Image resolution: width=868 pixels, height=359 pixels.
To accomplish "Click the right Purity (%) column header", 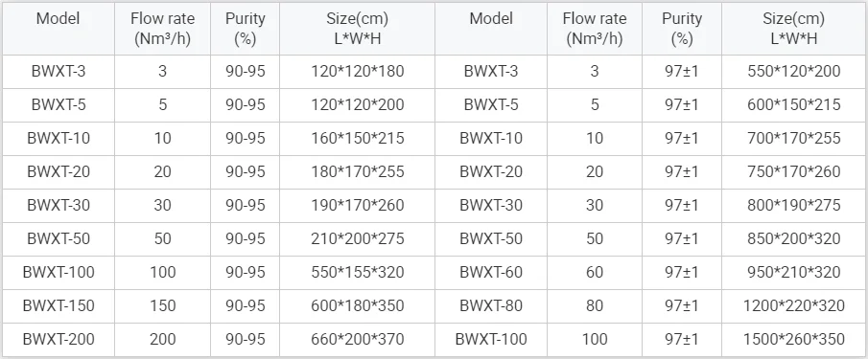I will (x=682, y=29).
